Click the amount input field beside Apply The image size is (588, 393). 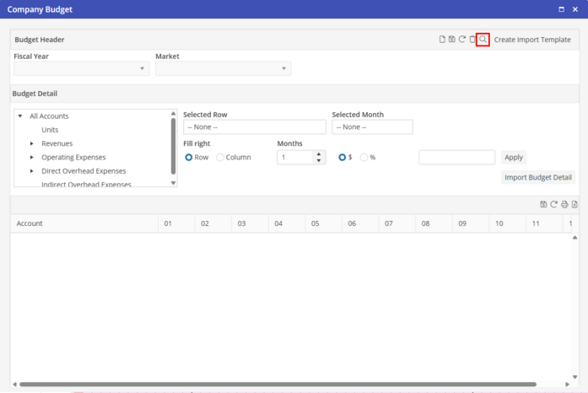[456, 158]
